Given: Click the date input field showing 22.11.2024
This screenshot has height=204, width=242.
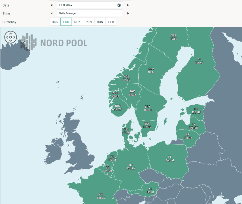Looking at the screenshot, I should point(85,5).
